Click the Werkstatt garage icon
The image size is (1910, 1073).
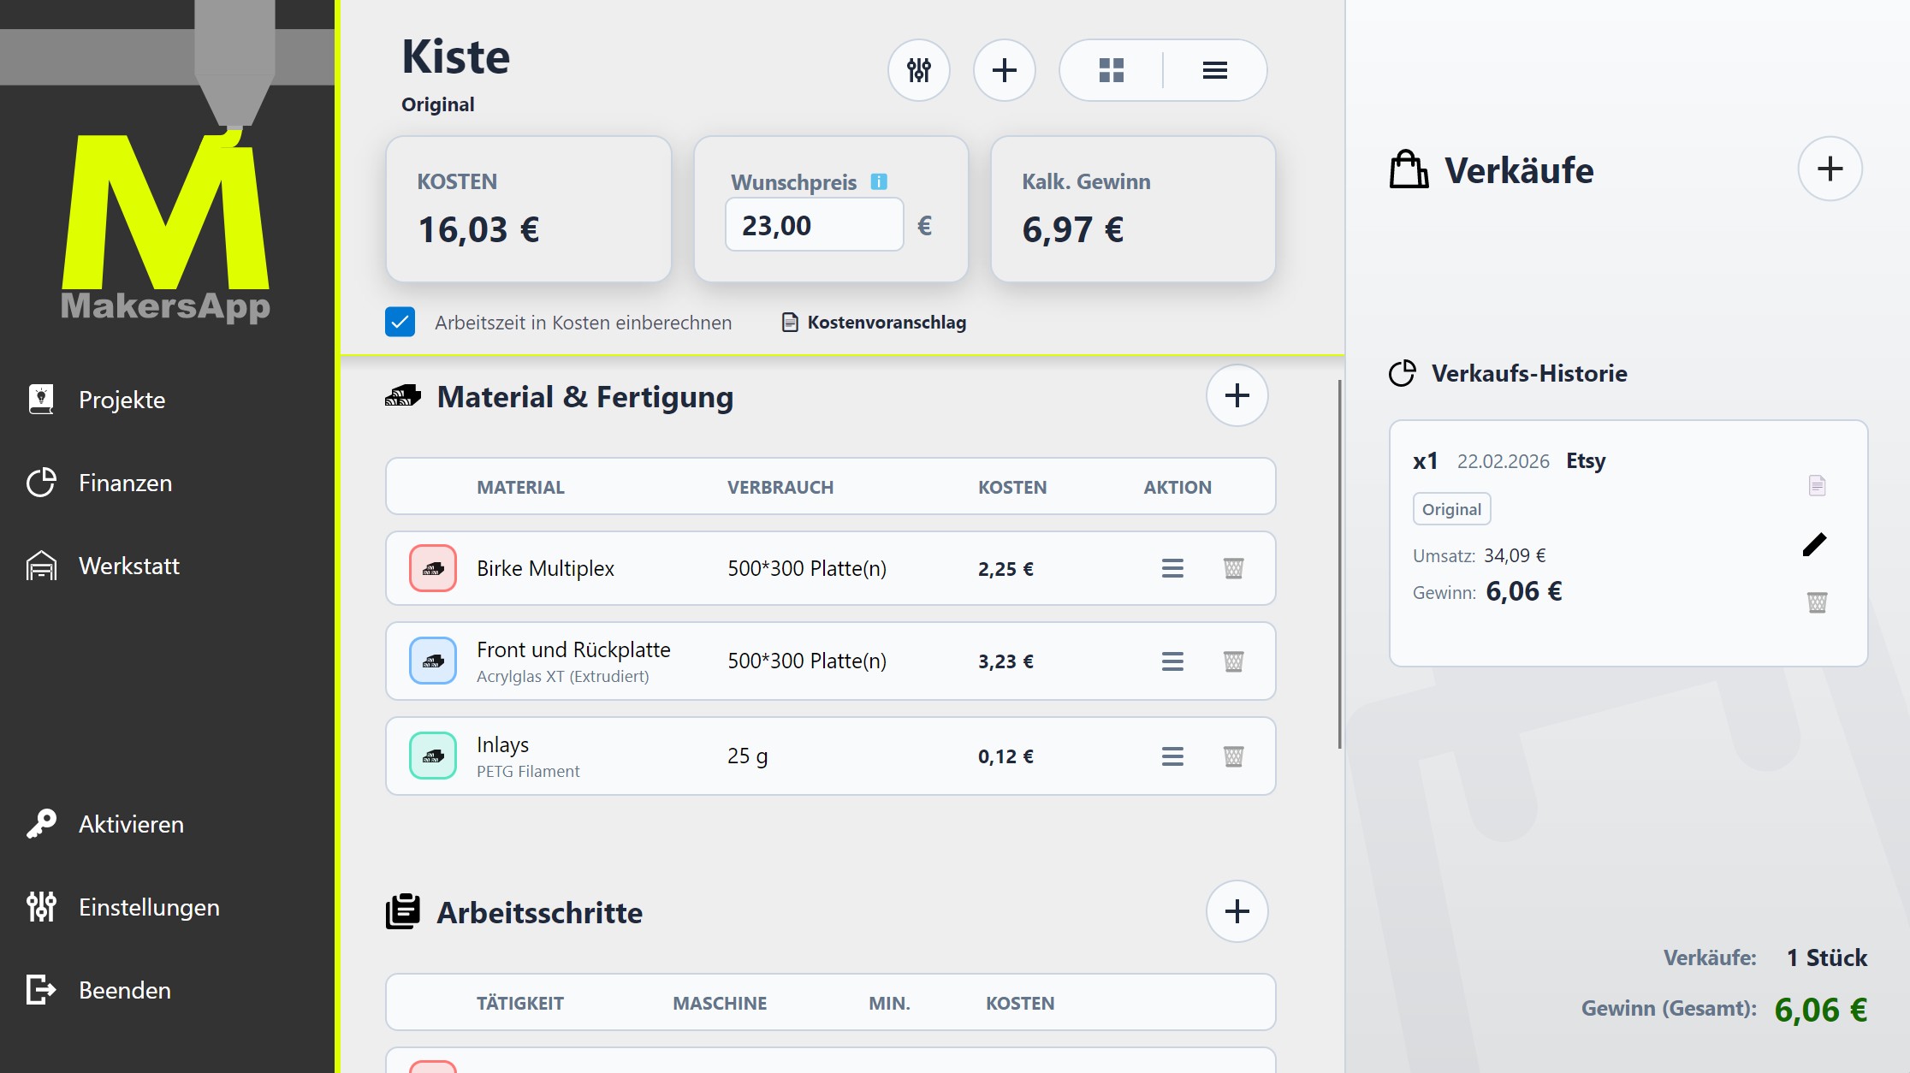coord(41,566)
